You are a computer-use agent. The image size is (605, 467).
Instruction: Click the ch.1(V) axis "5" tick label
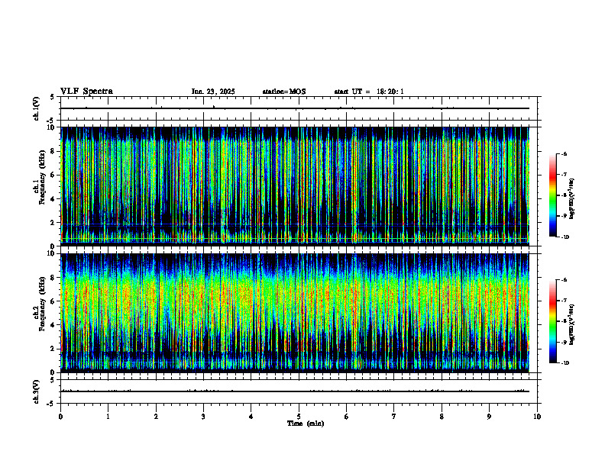52,97
